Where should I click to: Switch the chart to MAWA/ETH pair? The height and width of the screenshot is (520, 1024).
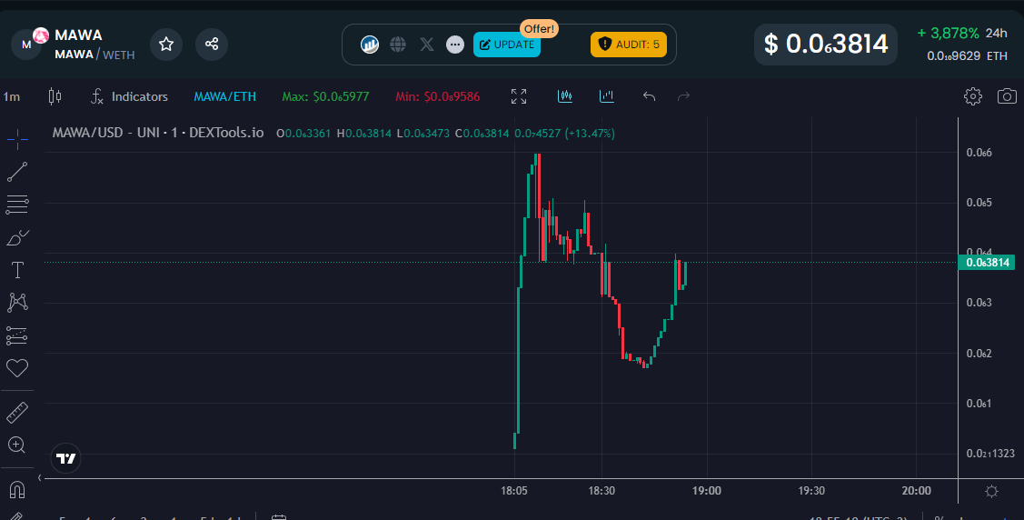click(224, 96)
